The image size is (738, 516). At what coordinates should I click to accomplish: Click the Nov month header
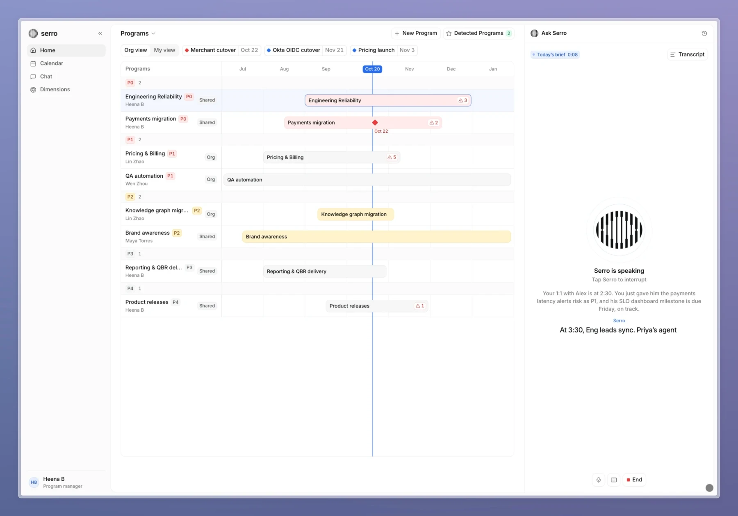coord(410,69)
